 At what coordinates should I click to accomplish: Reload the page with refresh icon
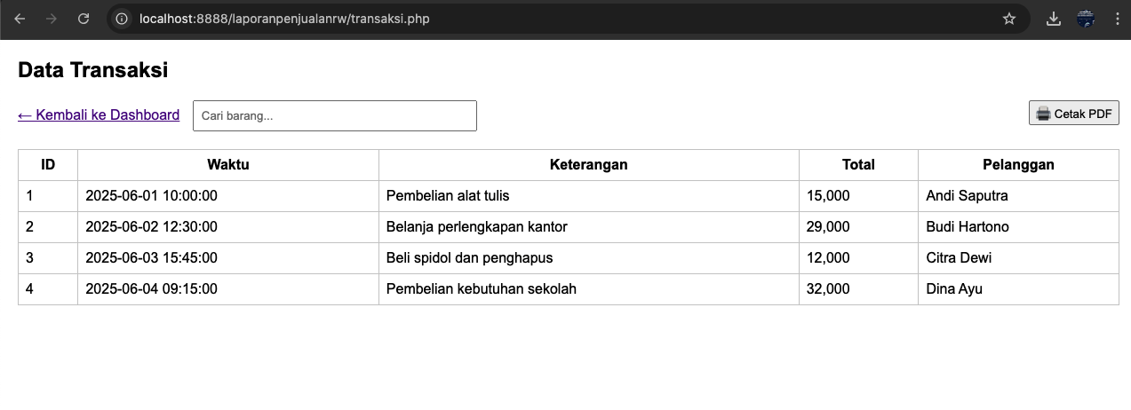[84, 19]
